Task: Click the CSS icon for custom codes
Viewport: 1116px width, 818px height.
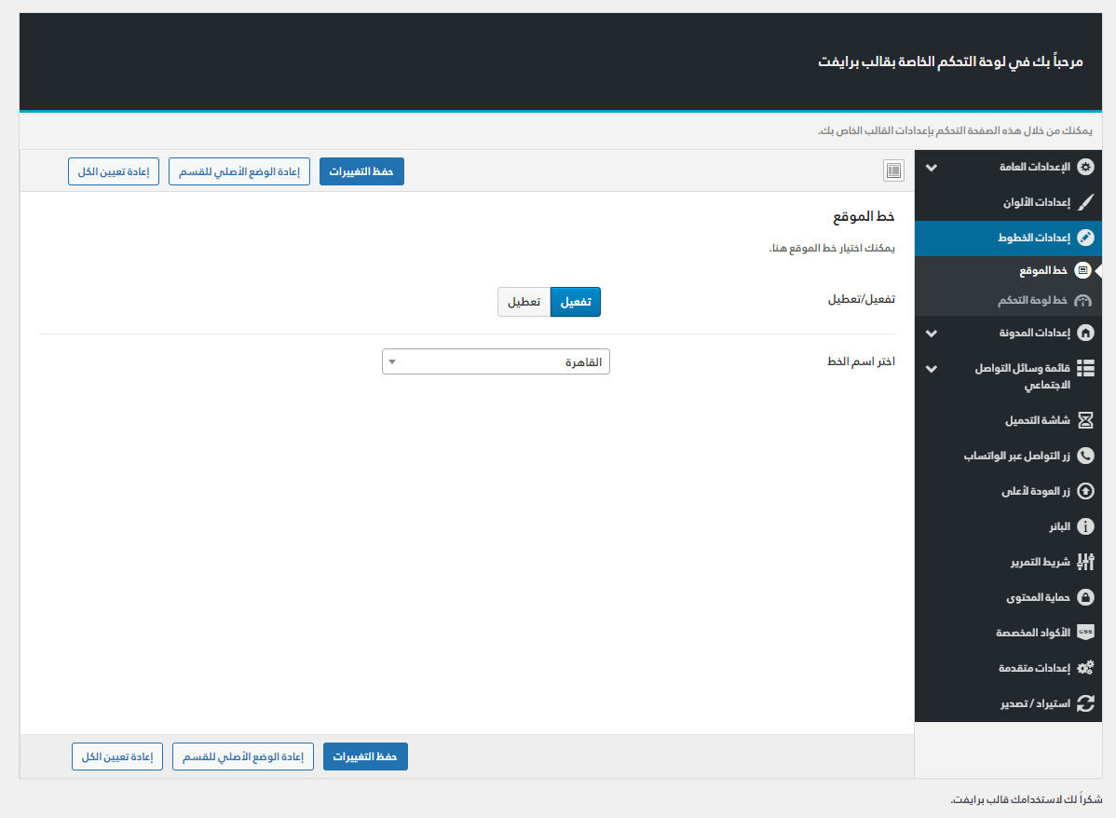Action: pyautogui.click(x=1084, y=632)
